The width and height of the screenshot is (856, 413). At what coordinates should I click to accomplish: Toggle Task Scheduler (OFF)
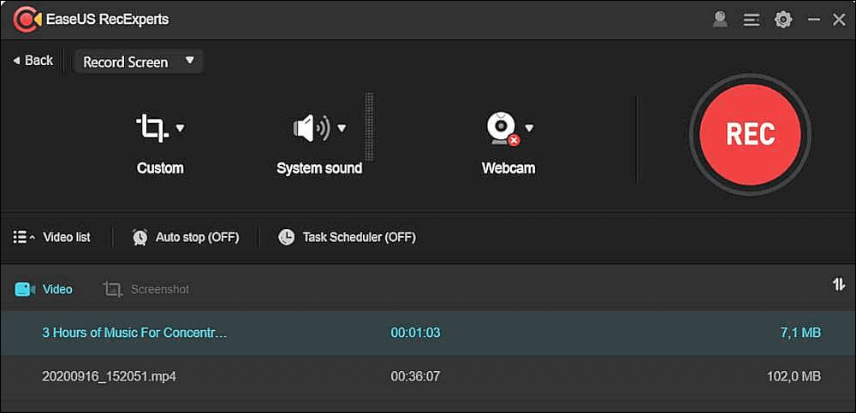coord(348,237)
